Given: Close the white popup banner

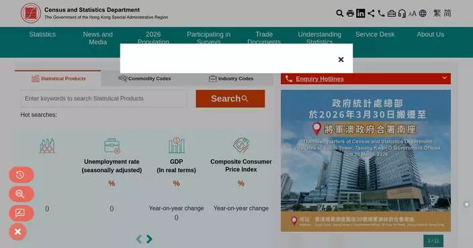Looking at the screenshot, I should click(x=341, y=59).
